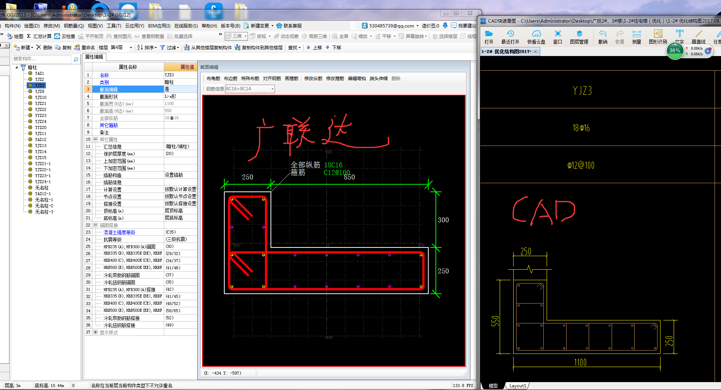Open 绘图(D) menu
The width and height of the screenshot is (721, 390).
click(32, 26)
